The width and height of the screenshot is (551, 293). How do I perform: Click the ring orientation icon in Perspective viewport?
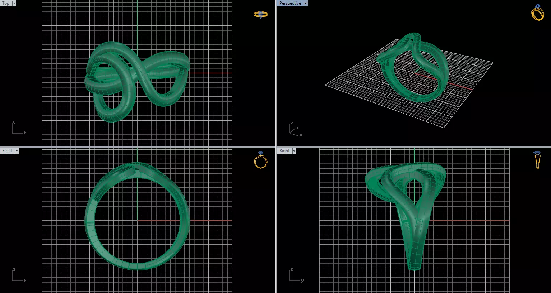click(x=537, y=13)
